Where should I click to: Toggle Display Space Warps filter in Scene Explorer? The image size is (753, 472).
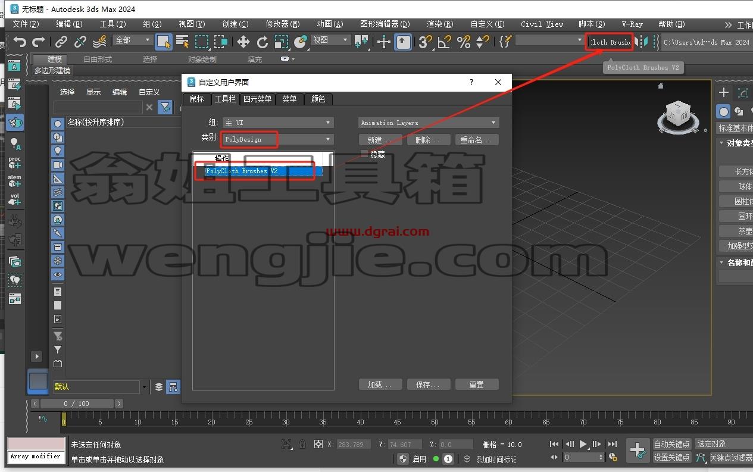pos(58,192)
